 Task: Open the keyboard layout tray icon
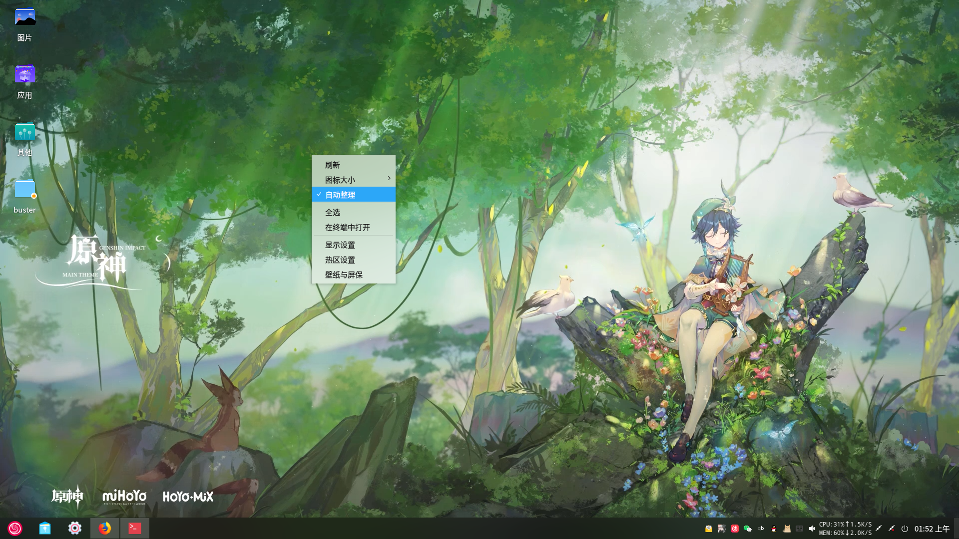[x=799, y=529]
